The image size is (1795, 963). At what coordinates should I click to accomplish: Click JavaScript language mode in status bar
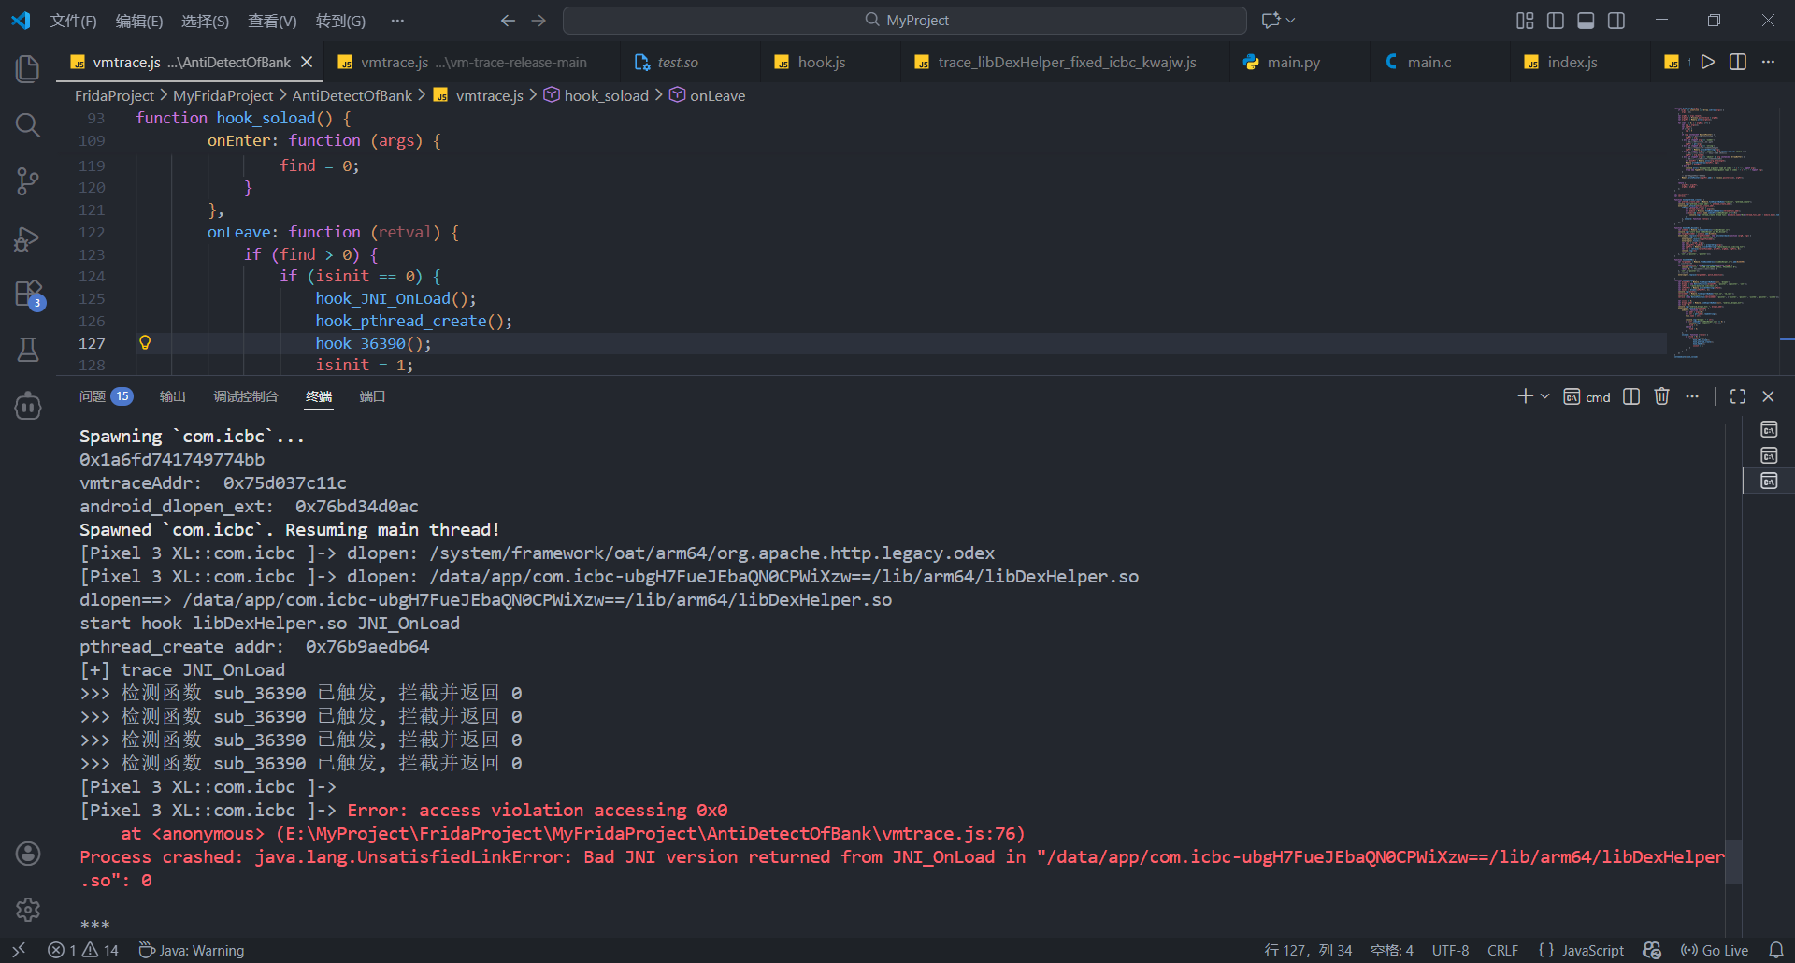click(1581, 950)
